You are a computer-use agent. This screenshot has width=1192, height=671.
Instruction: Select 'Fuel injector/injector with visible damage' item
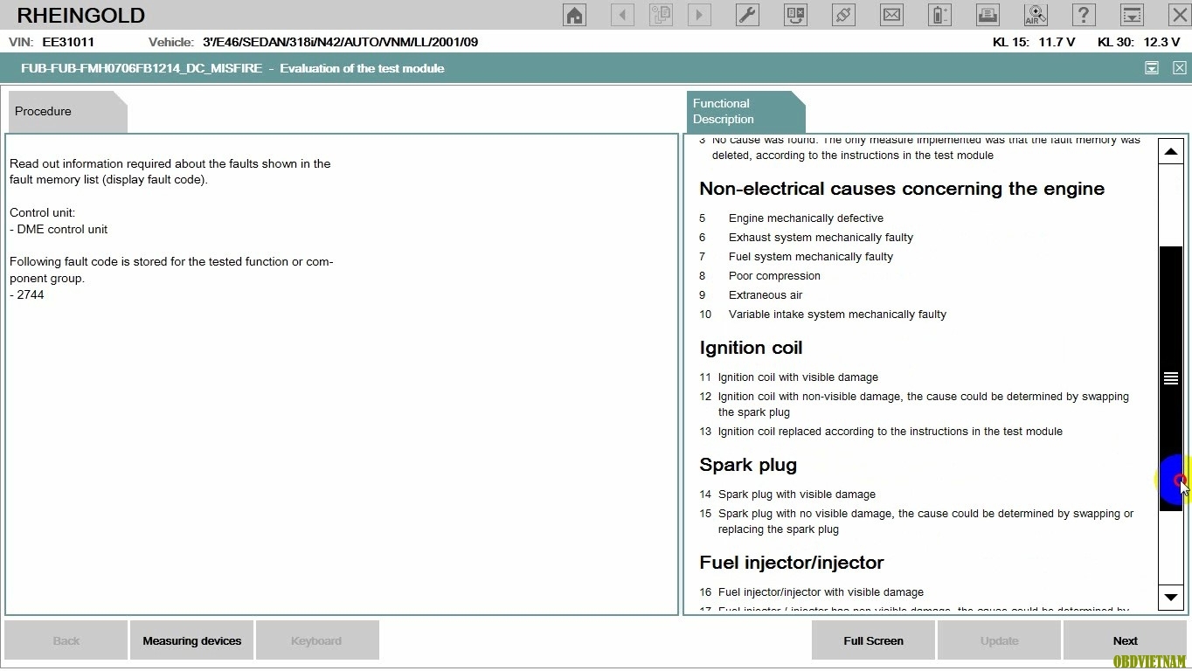(821, 592)
